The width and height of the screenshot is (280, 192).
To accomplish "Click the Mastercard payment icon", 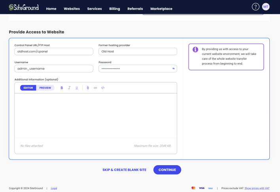I will pyautogui.click(x=193, y=188).
